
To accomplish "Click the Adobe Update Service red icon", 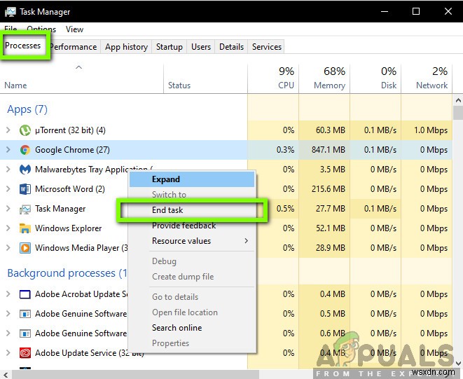I will [25, 352].
